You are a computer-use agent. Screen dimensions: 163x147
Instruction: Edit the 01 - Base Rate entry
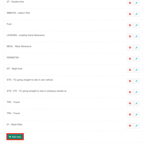tap(137, 126)
